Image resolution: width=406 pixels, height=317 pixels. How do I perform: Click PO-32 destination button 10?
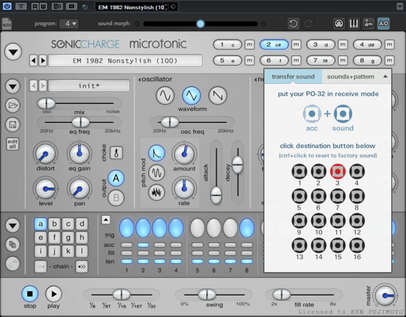click(319, 221)
